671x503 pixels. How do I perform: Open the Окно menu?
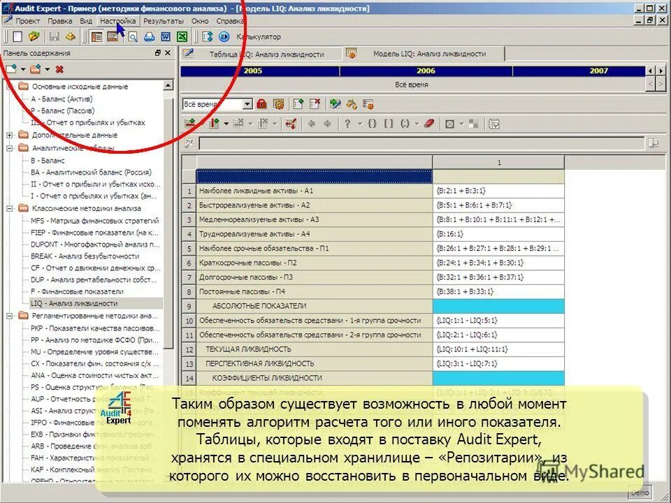(200, 21)
